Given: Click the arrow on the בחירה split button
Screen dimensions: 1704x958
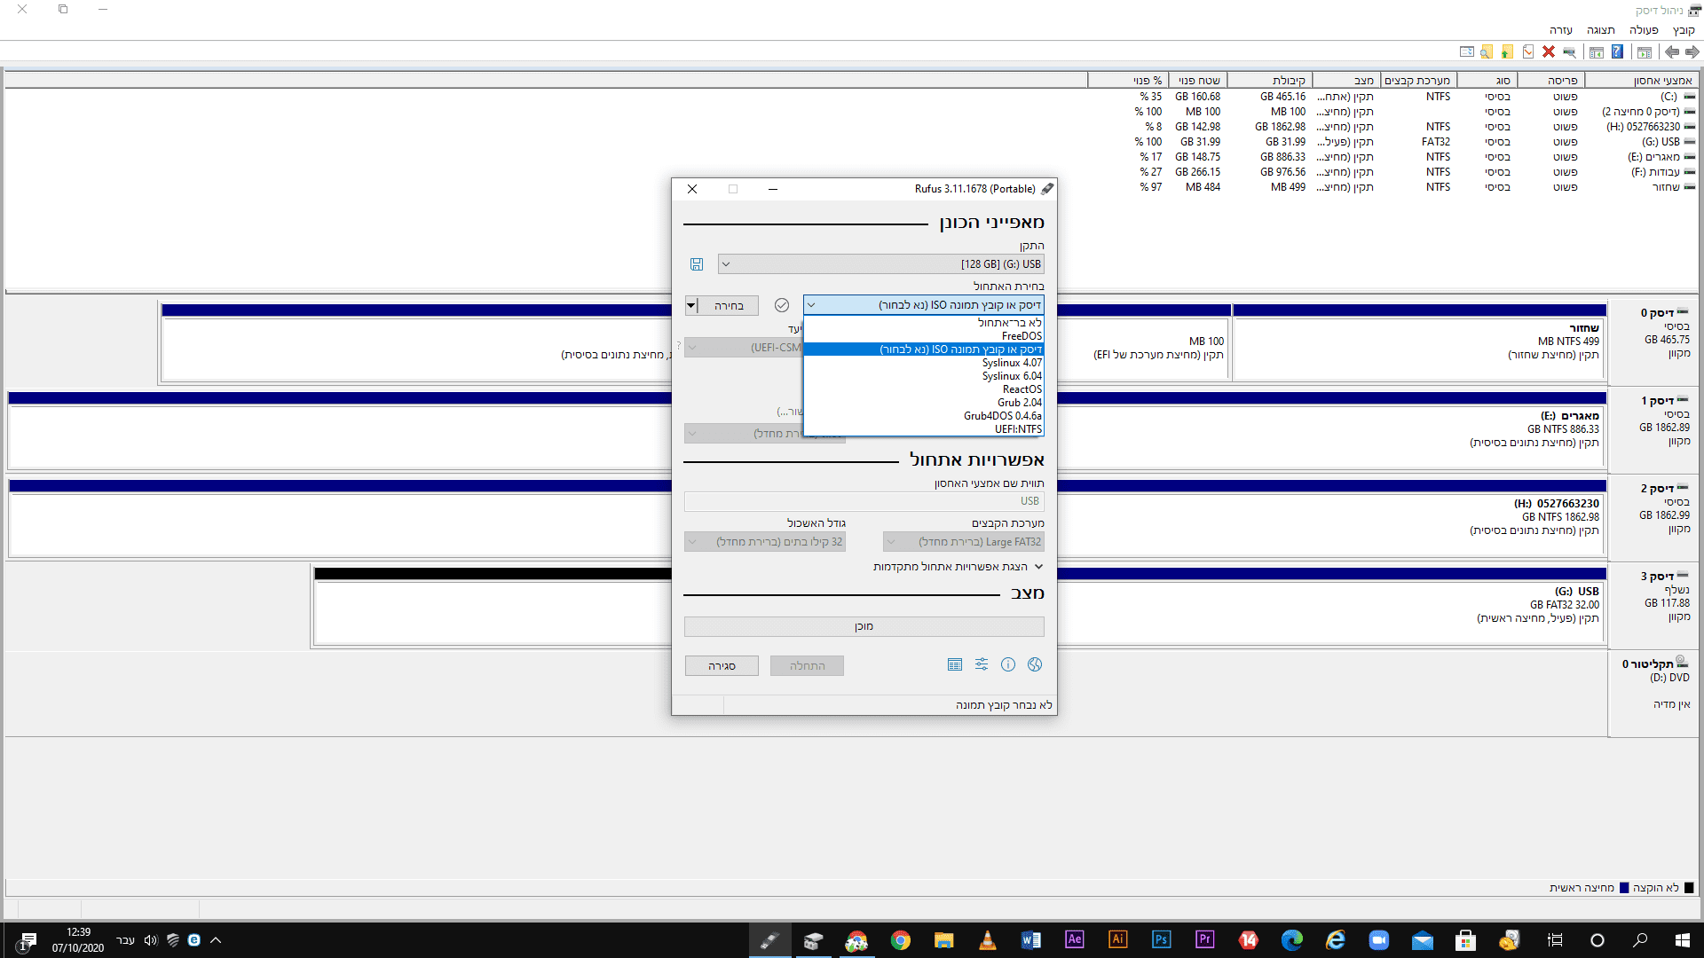Looking at the screenshot, I should click(x=691, y=305).
